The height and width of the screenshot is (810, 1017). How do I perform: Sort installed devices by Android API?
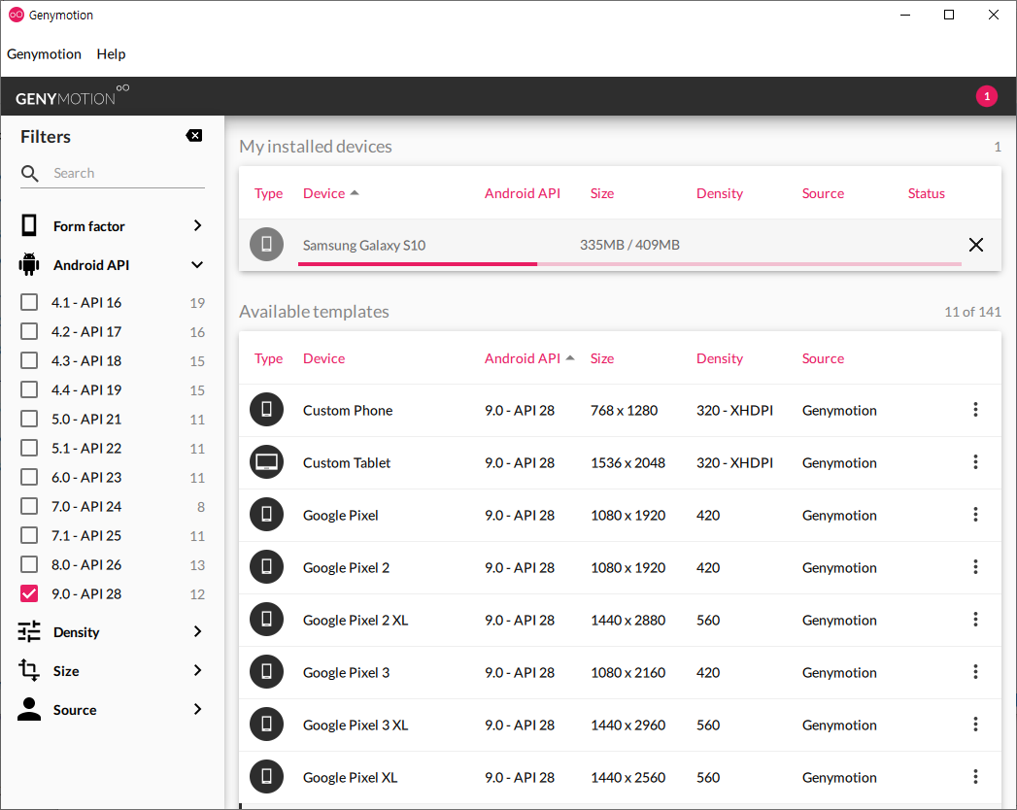523,193
